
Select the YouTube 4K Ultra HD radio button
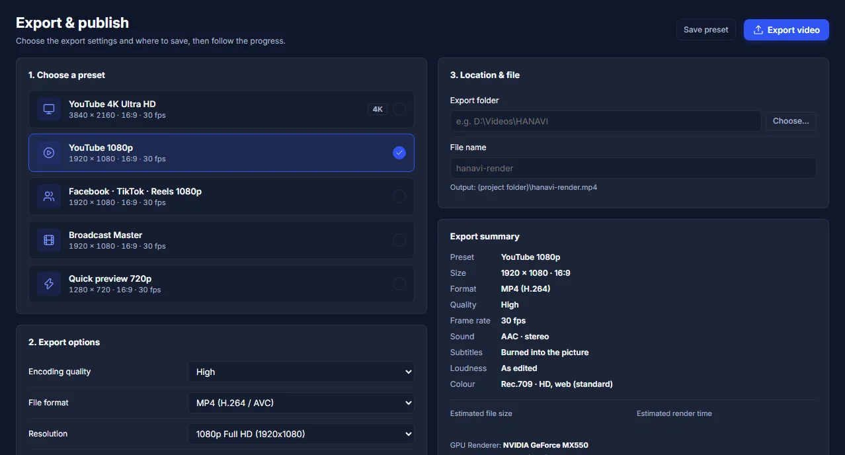click(x=399, y=109)
